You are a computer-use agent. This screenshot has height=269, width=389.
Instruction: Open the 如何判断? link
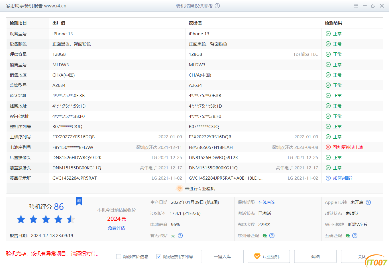pyautogui.click(x=343, y=178)
